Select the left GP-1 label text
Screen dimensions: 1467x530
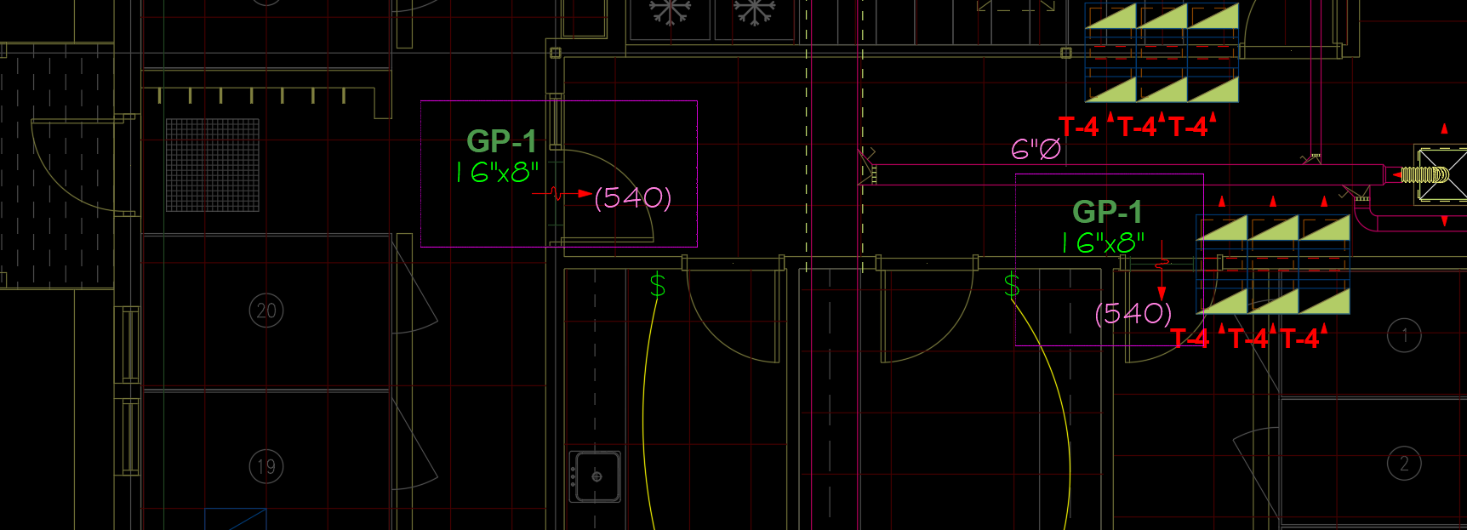501,141
